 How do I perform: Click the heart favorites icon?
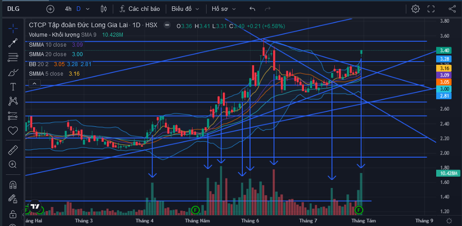[x=13, y=130]
